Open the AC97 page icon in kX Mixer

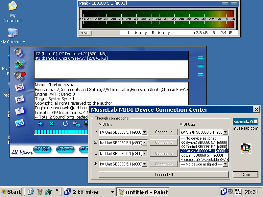pyautogui.click(x=20, y=87)
